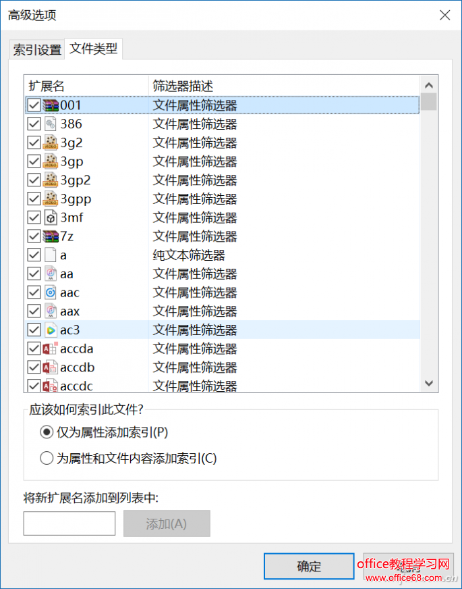
Task: Click the Access icon beside accda
Action: (51, 349)
